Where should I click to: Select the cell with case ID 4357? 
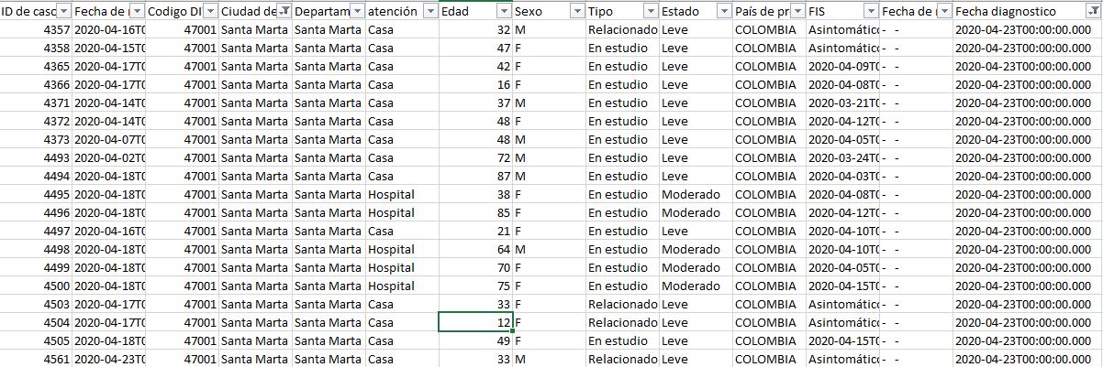coord(36,29)
